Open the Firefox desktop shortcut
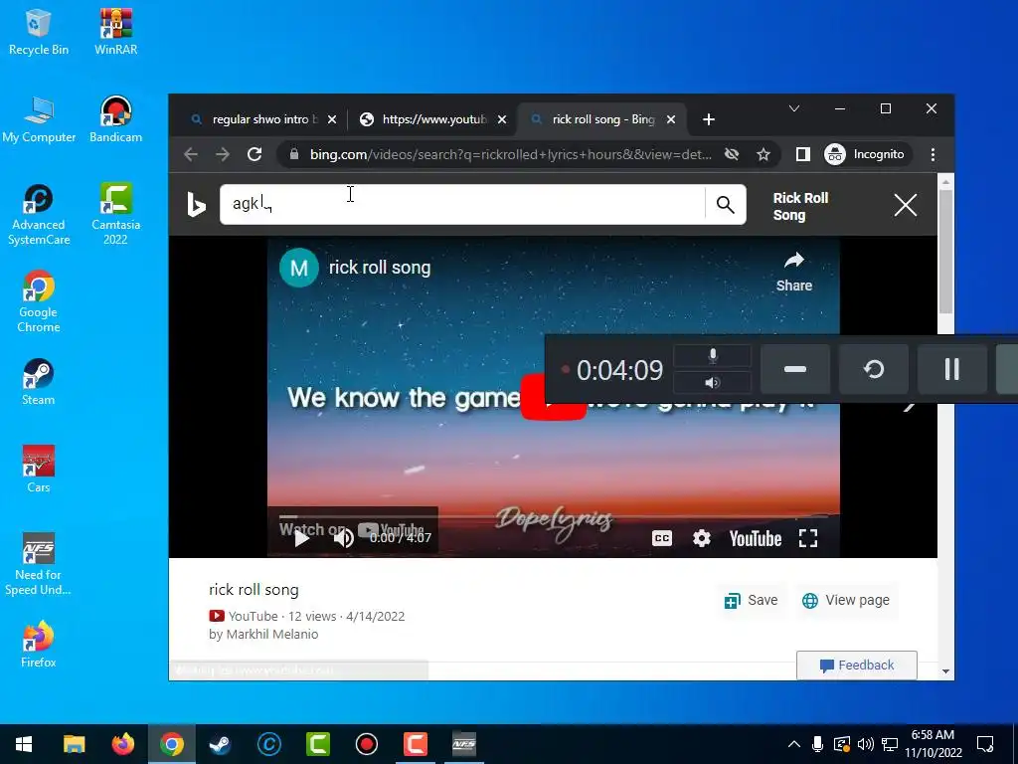This screenshot has height=764, width=1018. (39, 645)
